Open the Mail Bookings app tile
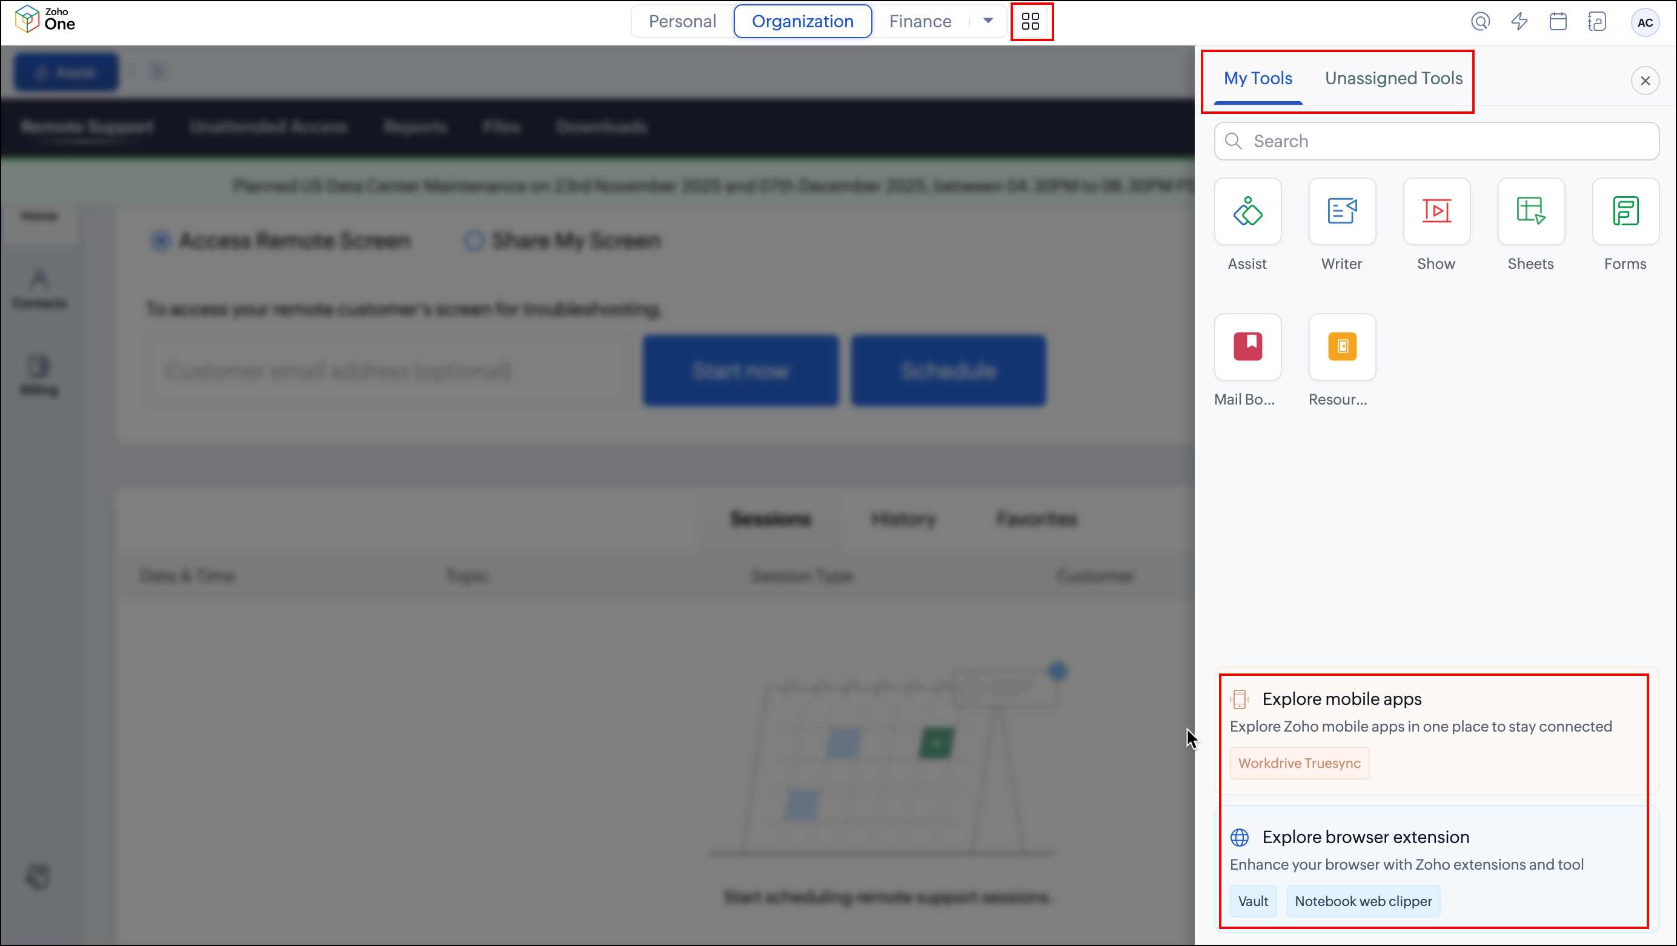This screenshot has height=946, width=1677. [1247, 348]
